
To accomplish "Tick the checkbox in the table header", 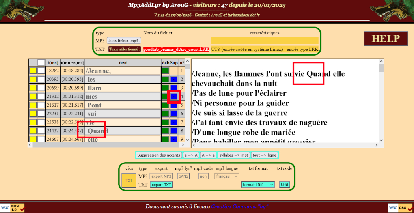I will pyautogui.click(x=41, y=62).
